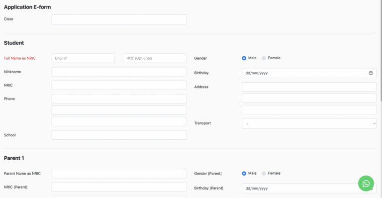Click into the student NRIC field
Image resolution: width=382 pixels, height=198 pixels.
[x=119, y=85]
